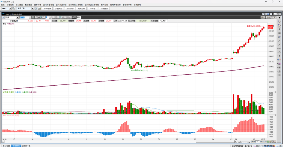Open the 證券行情 menu

click(37, 5)
